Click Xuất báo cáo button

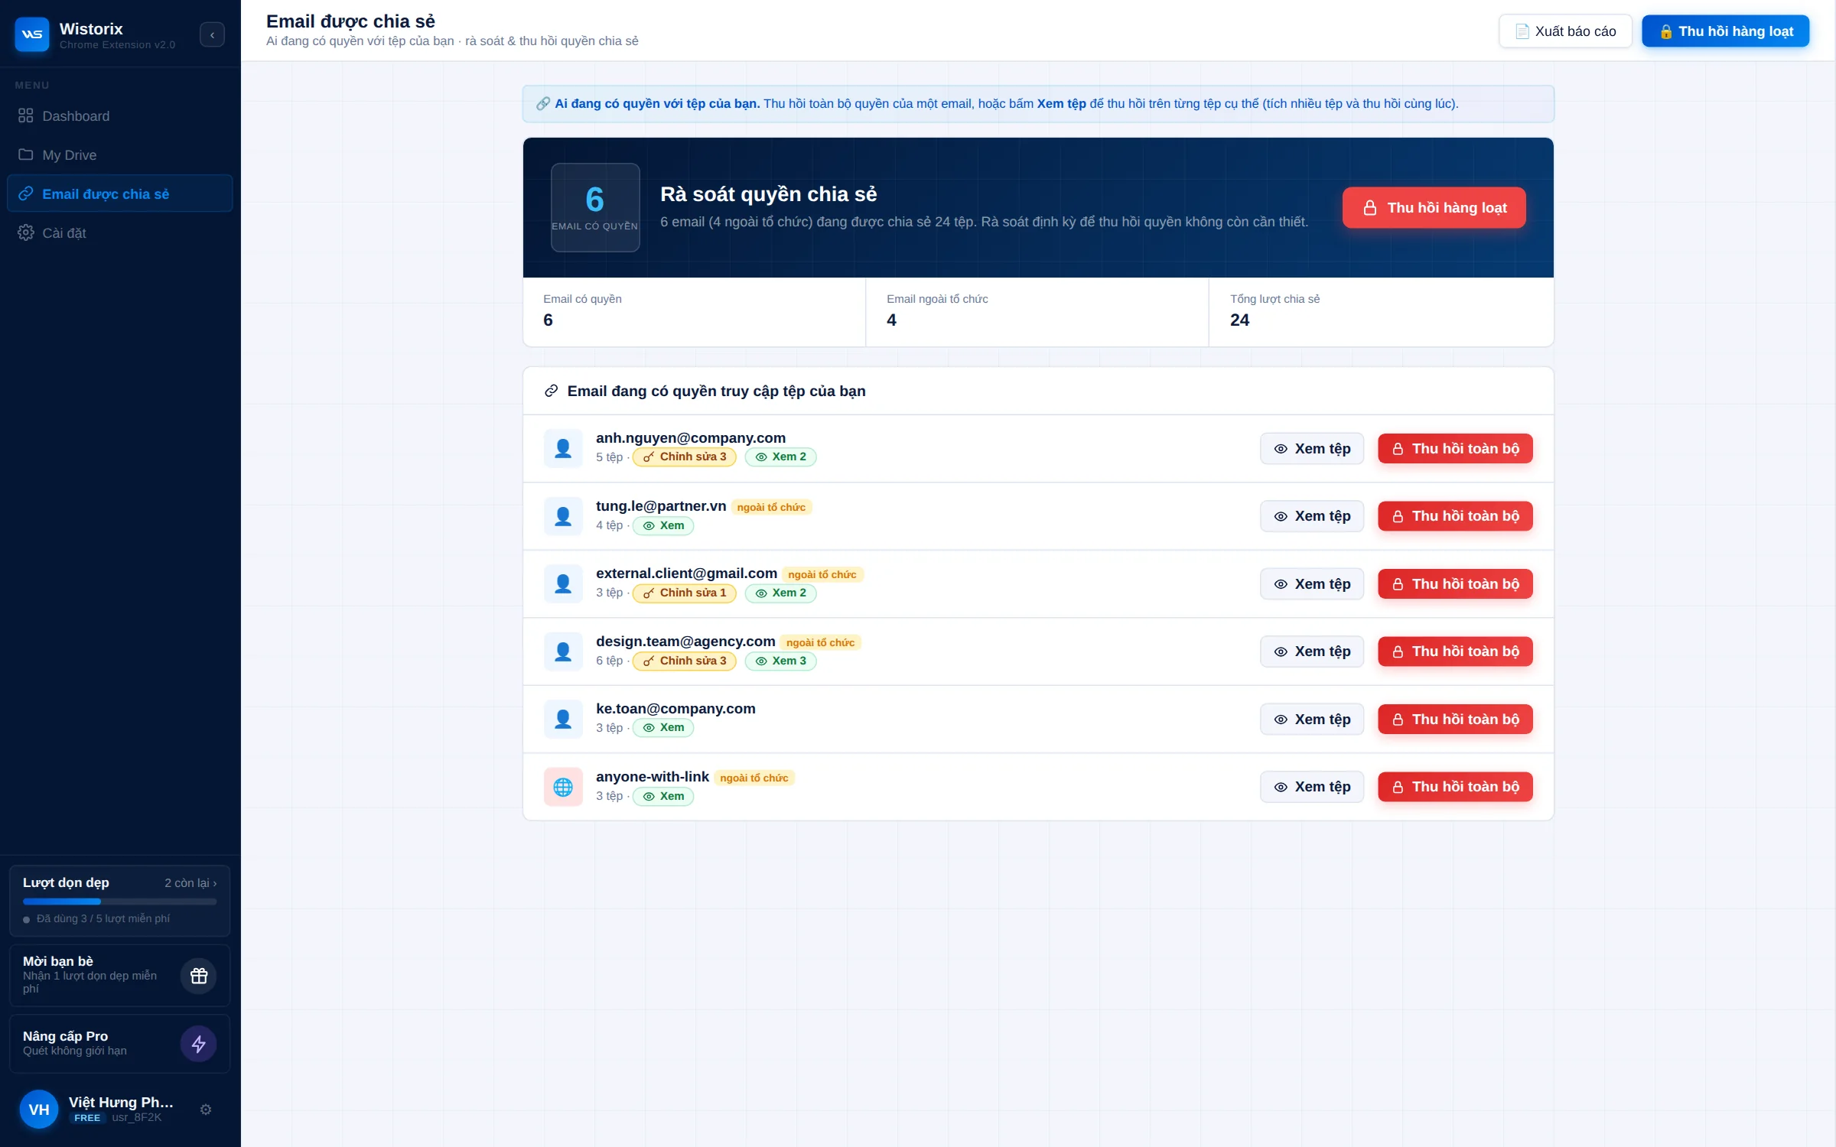[1565, 31]
